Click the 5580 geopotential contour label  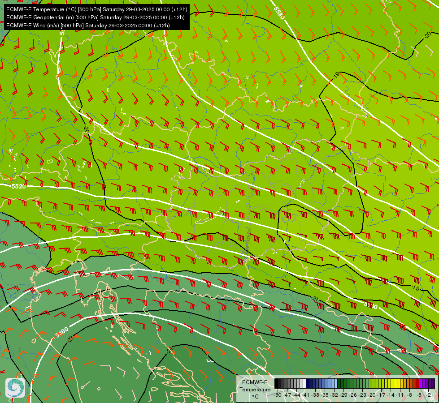tap(279, 13)
